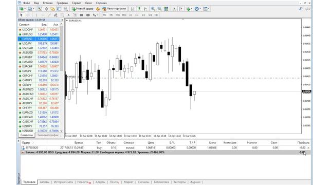
Task: Toggle the Terminal panel toolbar icon
Action: click(60, 9)
